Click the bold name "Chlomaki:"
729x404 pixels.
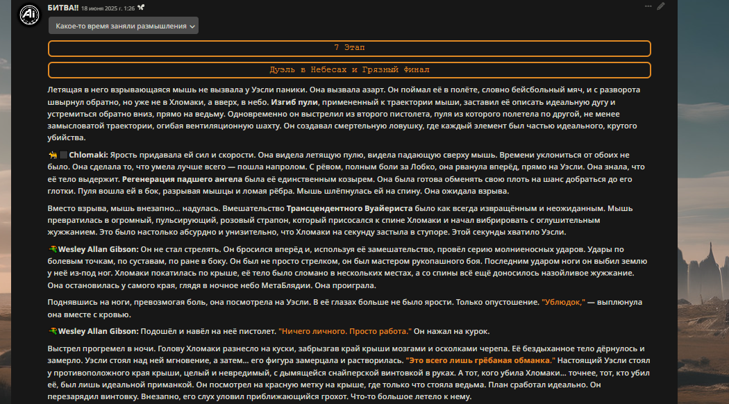(x=88, y=155)
